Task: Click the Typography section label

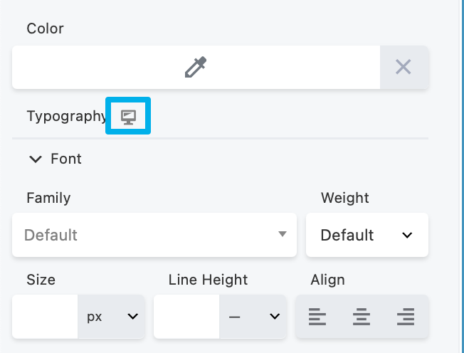Action: click(x=66, y=116)
